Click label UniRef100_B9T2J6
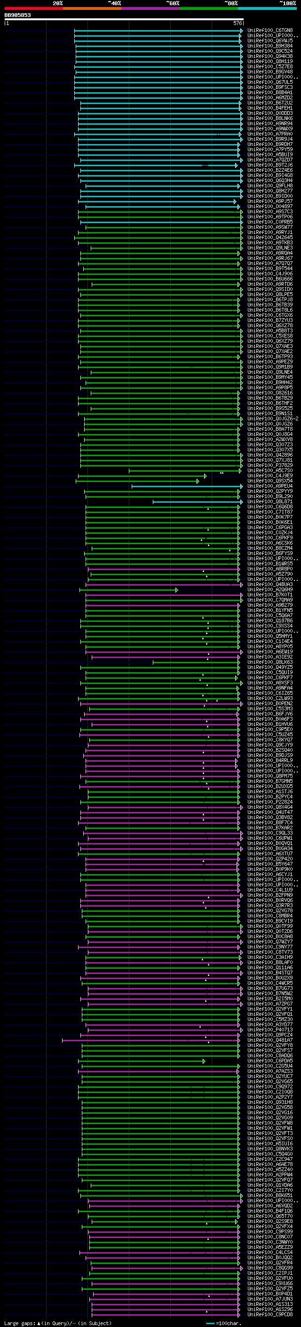 click(270, 165)
